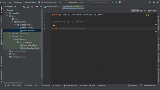
Task: Open App Inspection tool window
Action: coord(70,85)
